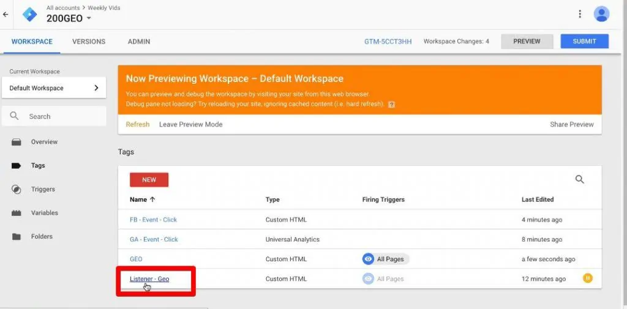627x309 pixels.
Task: Click the Overview briefcase icon
Action: pos(17,142)
